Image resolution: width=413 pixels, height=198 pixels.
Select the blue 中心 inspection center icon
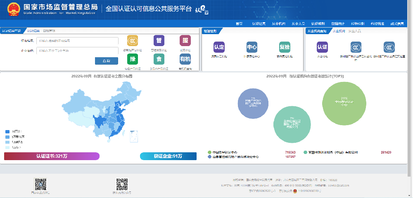coord(252,47)
